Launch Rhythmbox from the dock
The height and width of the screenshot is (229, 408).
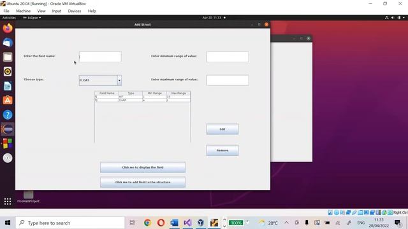pos(8,71)
